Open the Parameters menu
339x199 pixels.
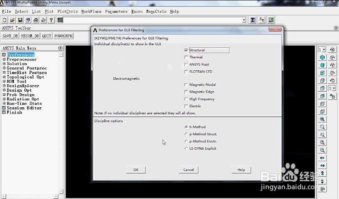point(116,12)
